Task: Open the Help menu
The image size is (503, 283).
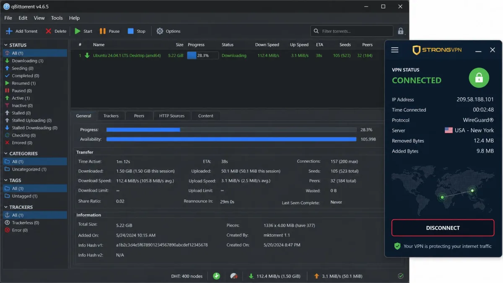Action: coord(74,18)
